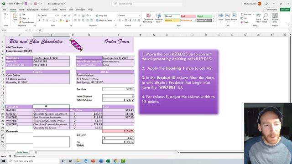Open the font size dropdown
Screen dimensions: 292x164
click(62, 15)
